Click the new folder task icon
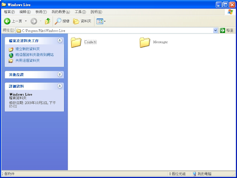Viewport: 237px width, 178px height. (x=11, y=49)
